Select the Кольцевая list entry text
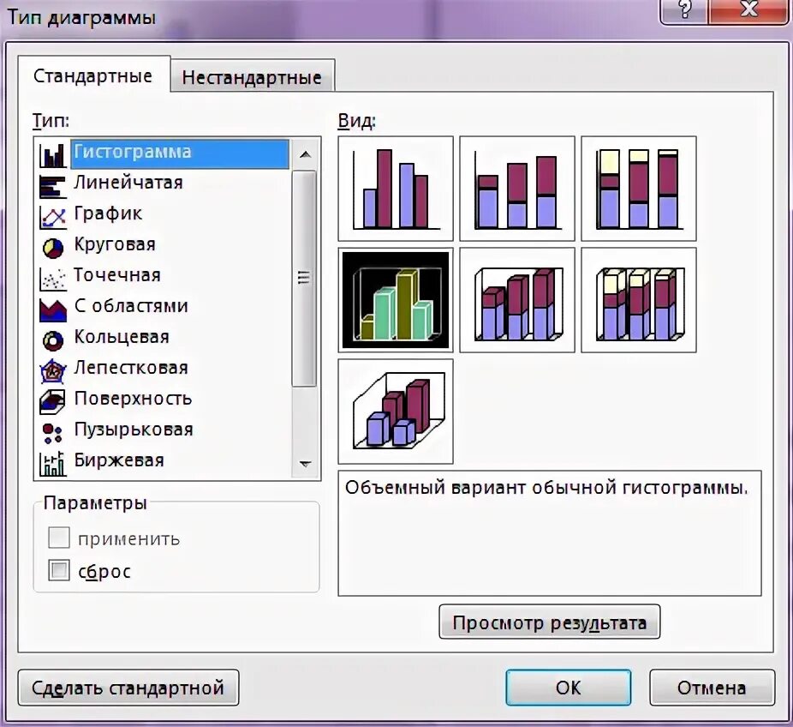Image resolution: width=793 pixels, height=727 pixels. pos(122,337)
